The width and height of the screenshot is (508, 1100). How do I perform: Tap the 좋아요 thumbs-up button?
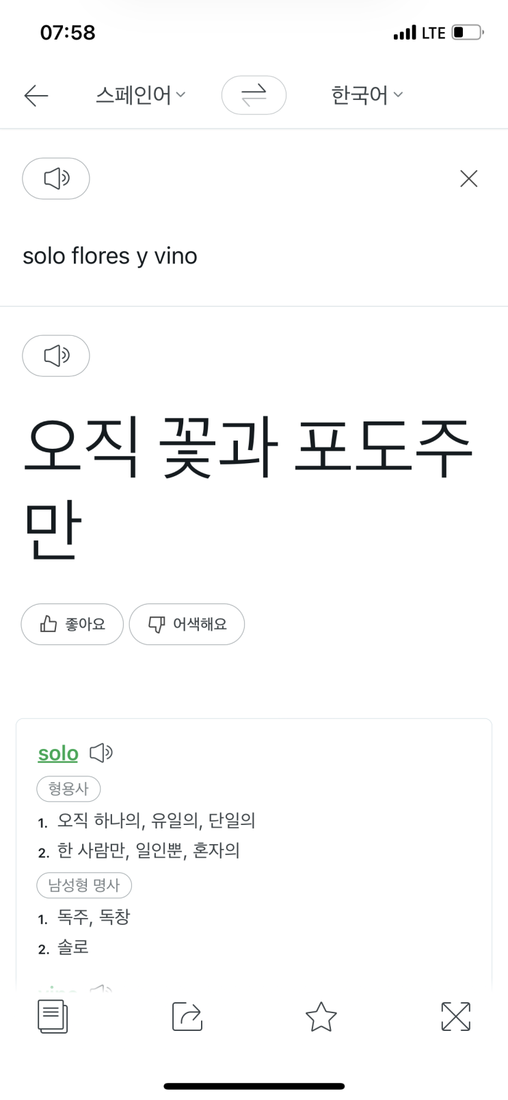click(72, 624)
